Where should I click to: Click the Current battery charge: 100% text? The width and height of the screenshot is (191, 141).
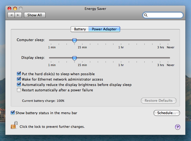click(43, 101)
